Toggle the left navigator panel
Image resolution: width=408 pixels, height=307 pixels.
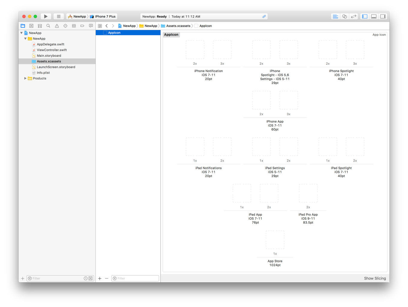(x=365, y=17)
